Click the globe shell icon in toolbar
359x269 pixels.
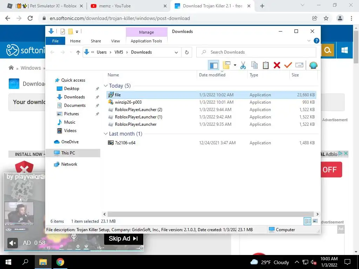tap(313, 65)
